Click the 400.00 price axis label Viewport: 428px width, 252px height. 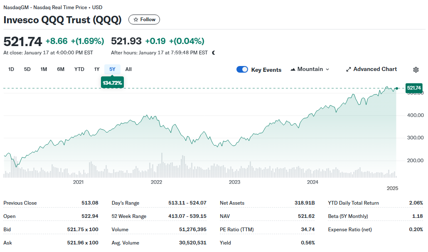coord(416,115)
